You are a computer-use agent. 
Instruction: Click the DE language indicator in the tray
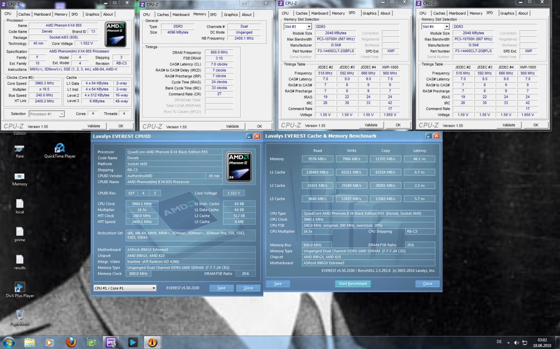pyautogui.click(x=499, y=342)
